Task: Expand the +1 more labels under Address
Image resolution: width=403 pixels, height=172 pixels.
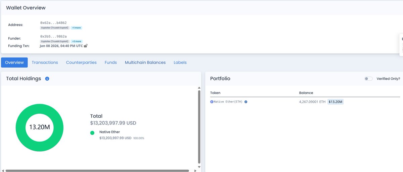Action: tap(76, 28)
